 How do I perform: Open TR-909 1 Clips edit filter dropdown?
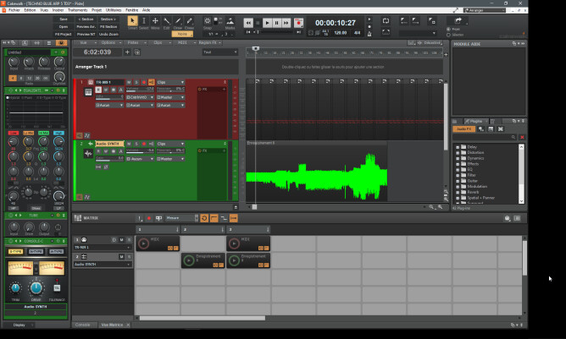tap(170, 83)
